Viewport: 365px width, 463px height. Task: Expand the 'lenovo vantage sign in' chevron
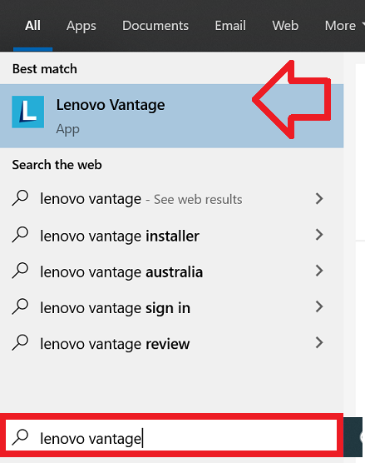point(319,306)
